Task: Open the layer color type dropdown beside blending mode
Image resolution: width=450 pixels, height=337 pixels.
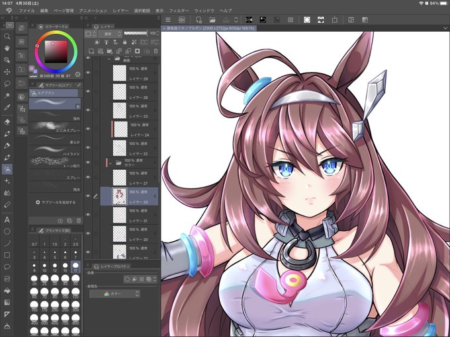Action: click(x=91, y=34)
